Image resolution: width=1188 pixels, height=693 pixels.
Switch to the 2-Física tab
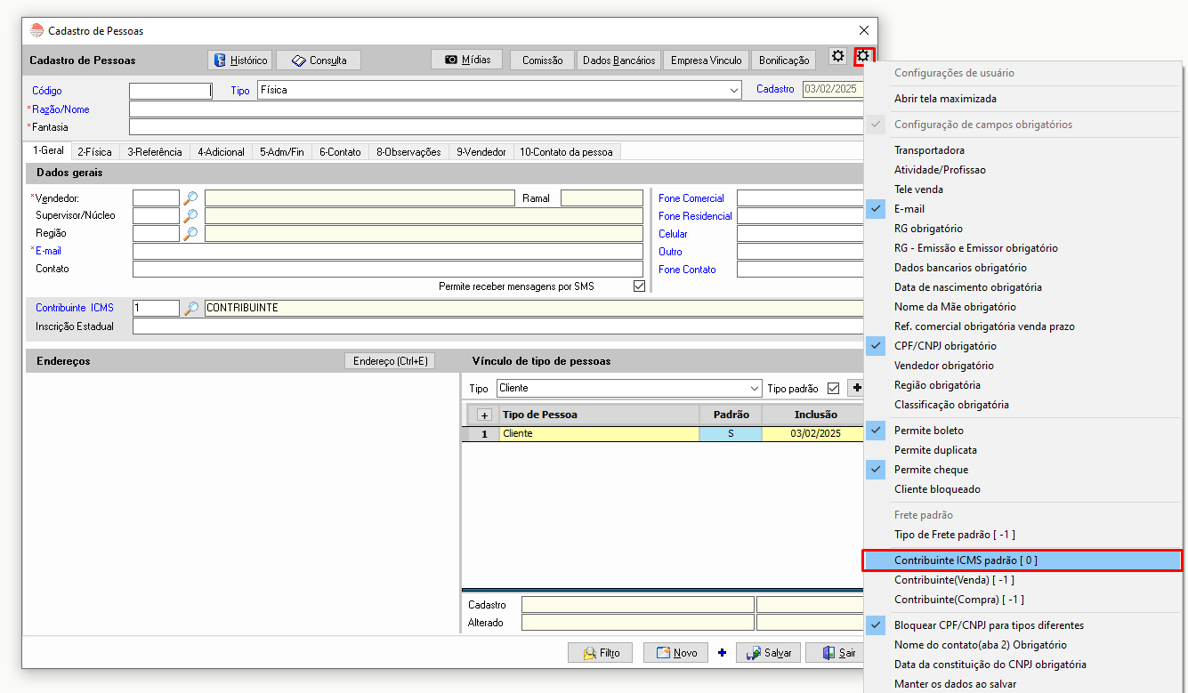(94, 152)
